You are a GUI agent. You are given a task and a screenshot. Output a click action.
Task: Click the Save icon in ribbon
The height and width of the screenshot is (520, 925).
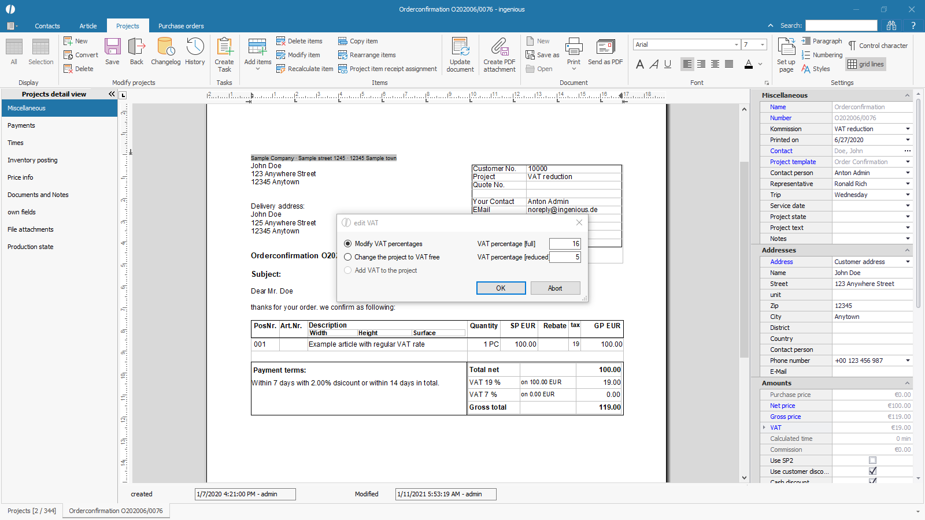coord(112,51)
